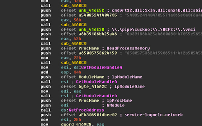The width and height of the screenshot is (202, 126).
Task: Click ProcName in push before lpProcName comment
Action: [x=89, y=101]
